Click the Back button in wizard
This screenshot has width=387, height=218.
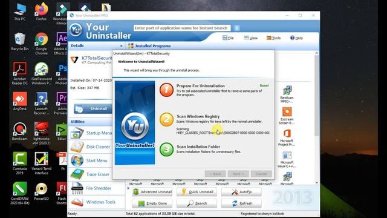(x=215, y=174)
